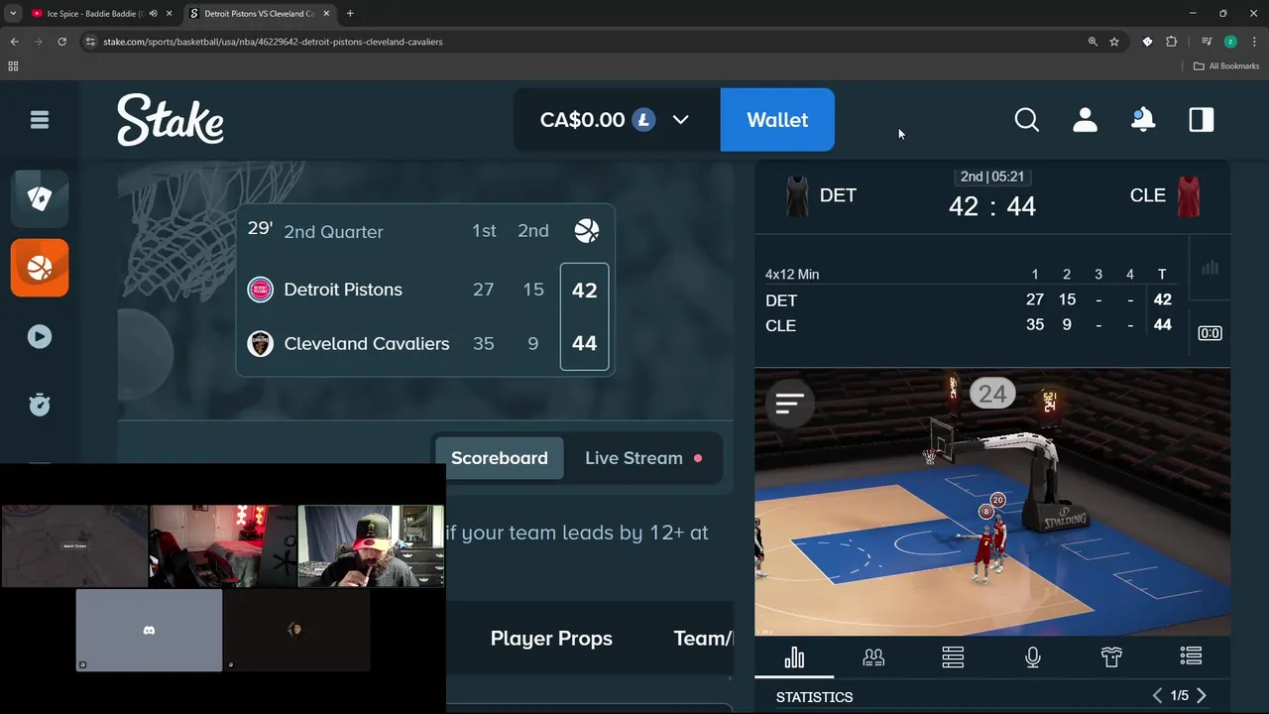Open Chrome media control icon

[1207, 42]
